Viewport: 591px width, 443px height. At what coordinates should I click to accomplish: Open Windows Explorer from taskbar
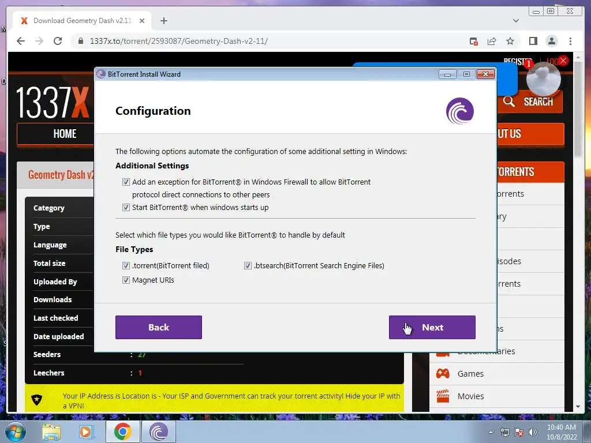tap(51, 431)
